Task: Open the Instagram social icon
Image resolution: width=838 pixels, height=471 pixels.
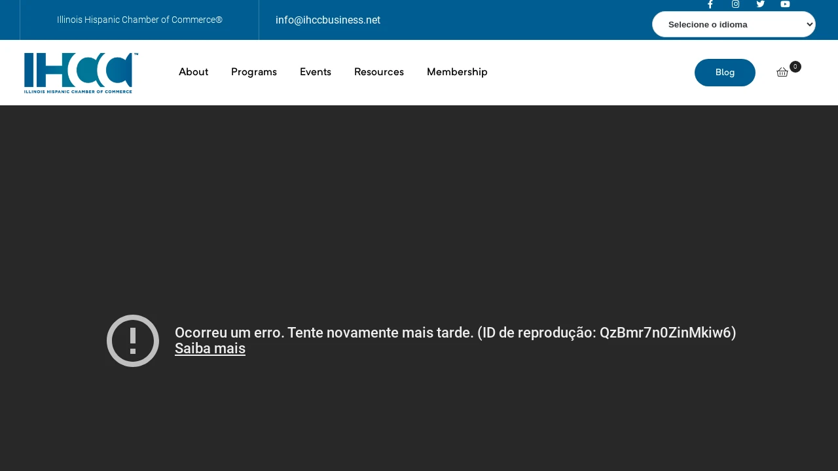Action: (735, 5)
